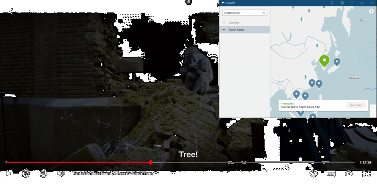Screen dimensions: 377x184
Task: Enter fullscreen mode in the player
Action: (x=367, y=173)
